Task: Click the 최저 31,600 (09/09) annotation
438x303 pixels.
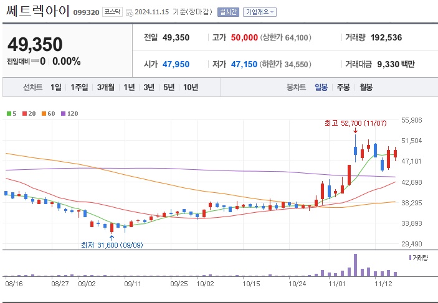Action: click(x=112, y=245)
